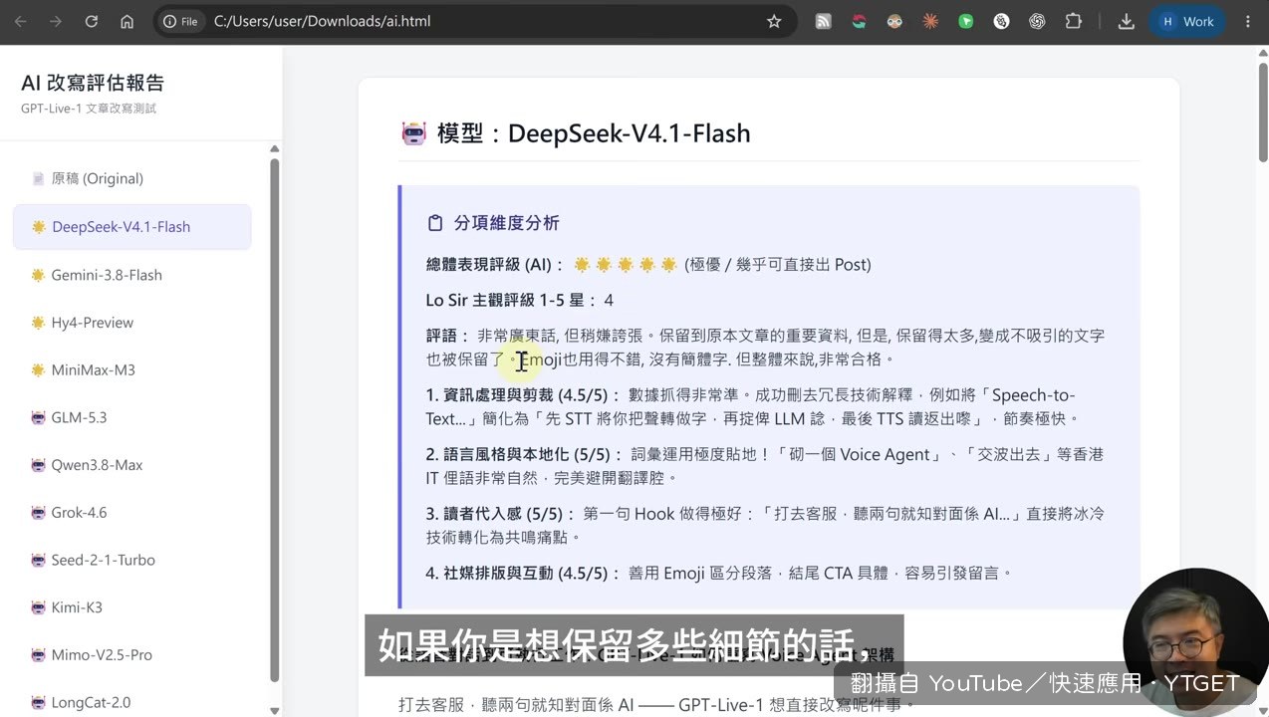Screen dimensions: 1269x717
Task: Click the clipboard icon beside 分項維度分析
Action: coord(434,223)
